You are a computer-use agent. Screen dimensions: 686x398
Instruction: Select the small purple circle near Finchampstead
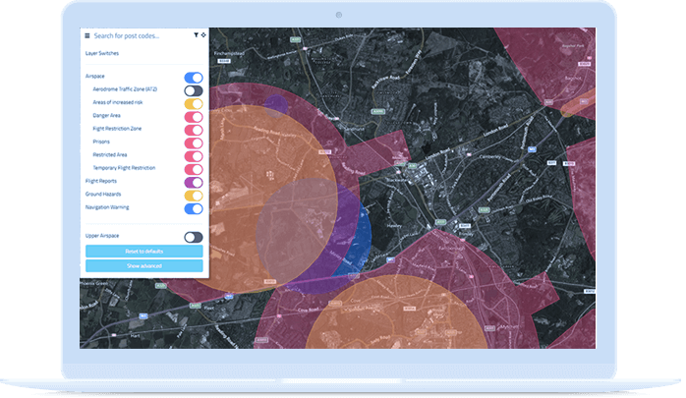pyautogui.click(x=276, y=106)
